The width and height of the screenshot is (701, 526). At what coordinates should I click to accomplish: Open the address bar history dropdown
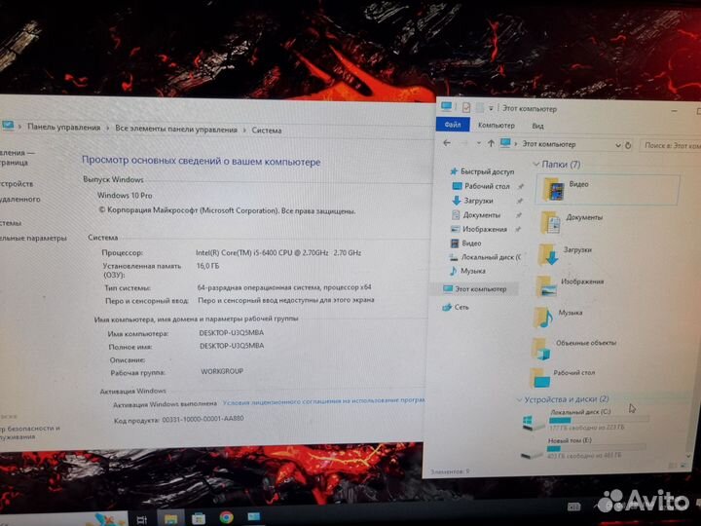(x=617, y=144)
